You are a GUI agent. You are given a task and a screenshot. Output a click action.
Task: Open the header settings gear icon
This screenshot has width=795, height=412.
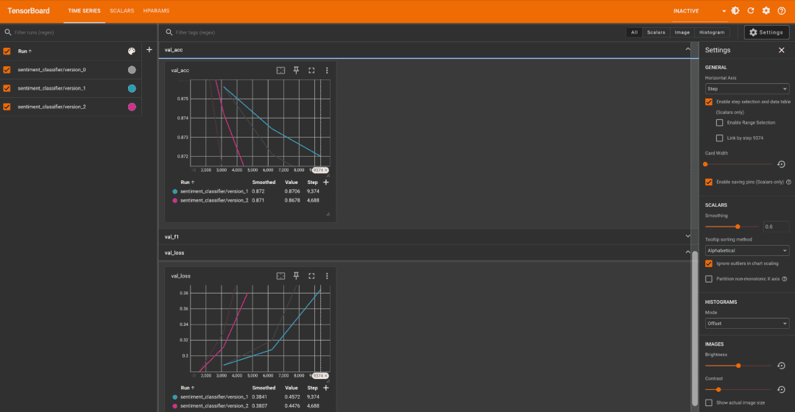tap(766, 10)
